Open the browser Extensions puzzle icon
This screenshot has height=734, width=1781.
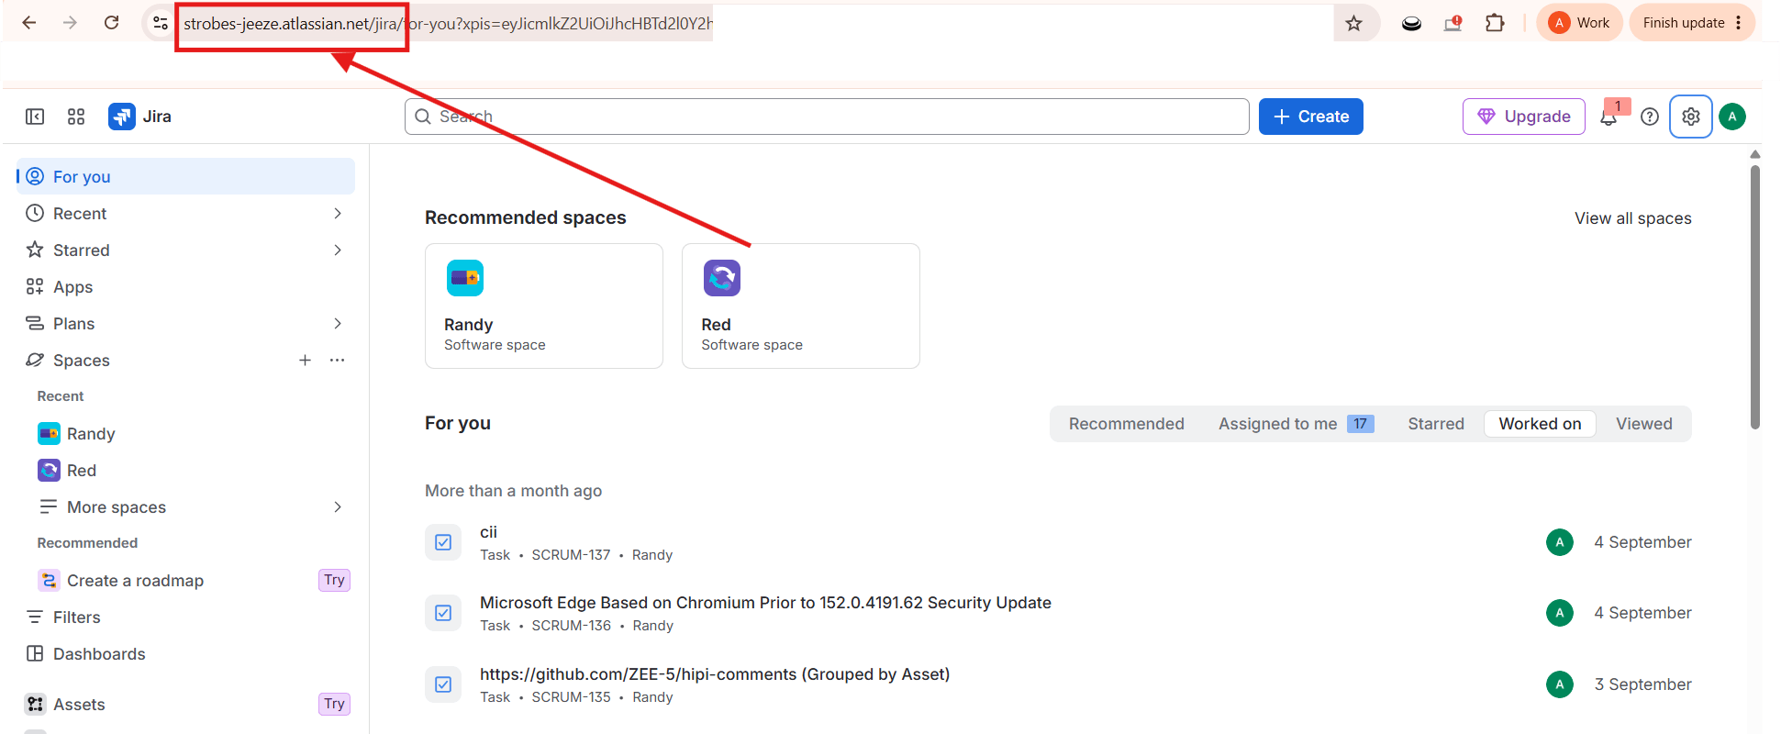[x=1495, y=23]
